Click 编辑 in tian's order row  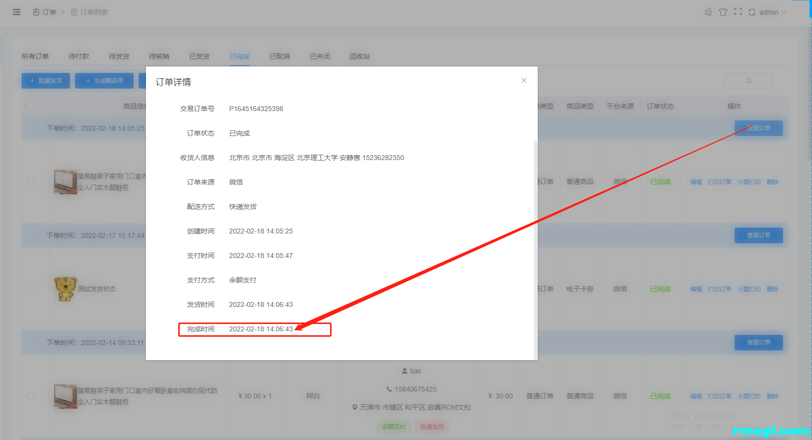coord(696,396)
